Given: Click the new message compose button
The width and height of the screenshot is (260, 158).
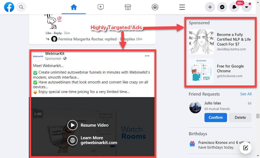Looking at the screenshot, I should [x=245, y=148].
